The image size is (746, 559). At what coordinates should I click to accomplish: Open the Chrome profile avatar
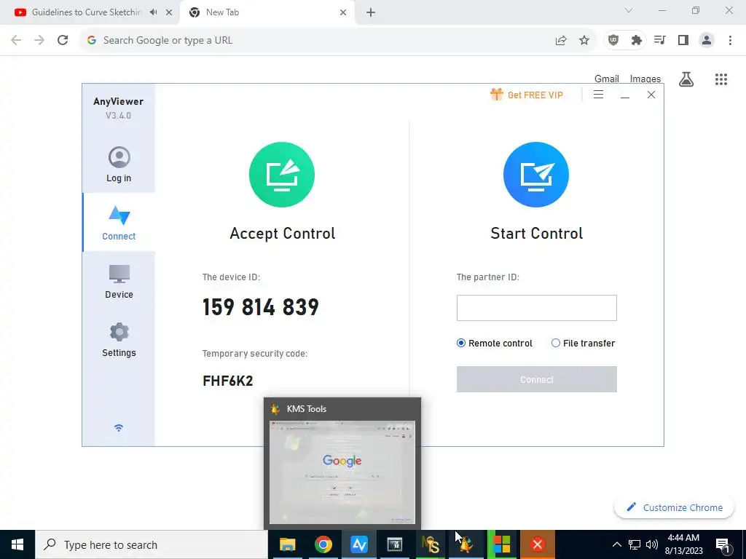(x=707, y=41)
